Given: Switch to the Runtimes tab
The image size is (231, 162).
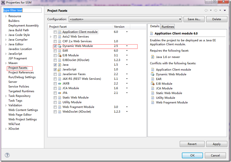Looking at the screenshot, I should [x=168, y=27].
